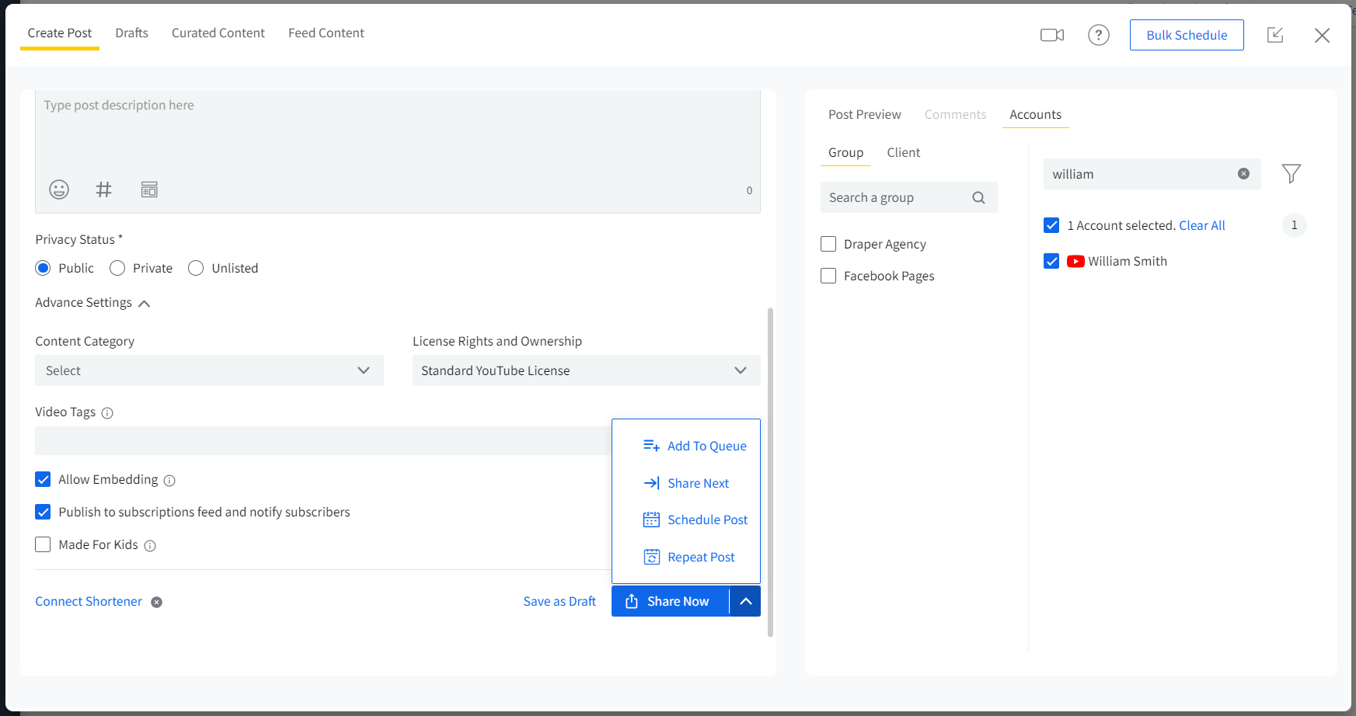The image size is (1356, 716).
Task: Expand License Rights and Ownership dropdown
Action: (x=586, y=370)
